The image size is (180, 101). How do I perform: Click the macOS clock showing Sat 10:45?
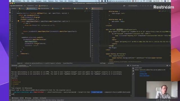point(156,1)
